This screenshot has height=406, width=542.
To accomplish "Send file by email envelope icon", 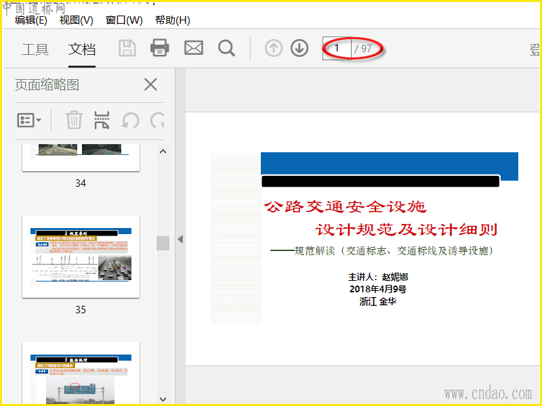I will tap(194, 48).
